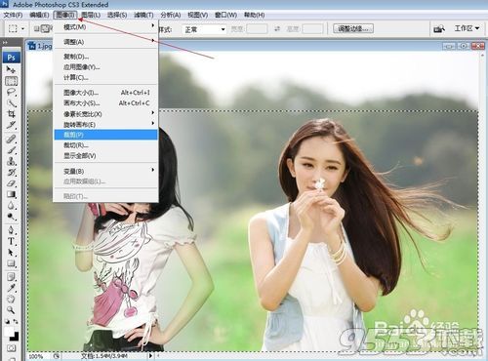The width and height of the screenshot is (488, 361).
Task: Choose 裁剪(P) in the Image menu
Action: pos(105,135)
